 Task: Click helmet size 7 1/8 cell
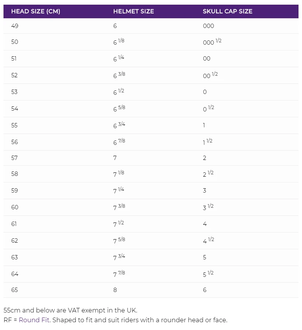(x=119, y=174)
